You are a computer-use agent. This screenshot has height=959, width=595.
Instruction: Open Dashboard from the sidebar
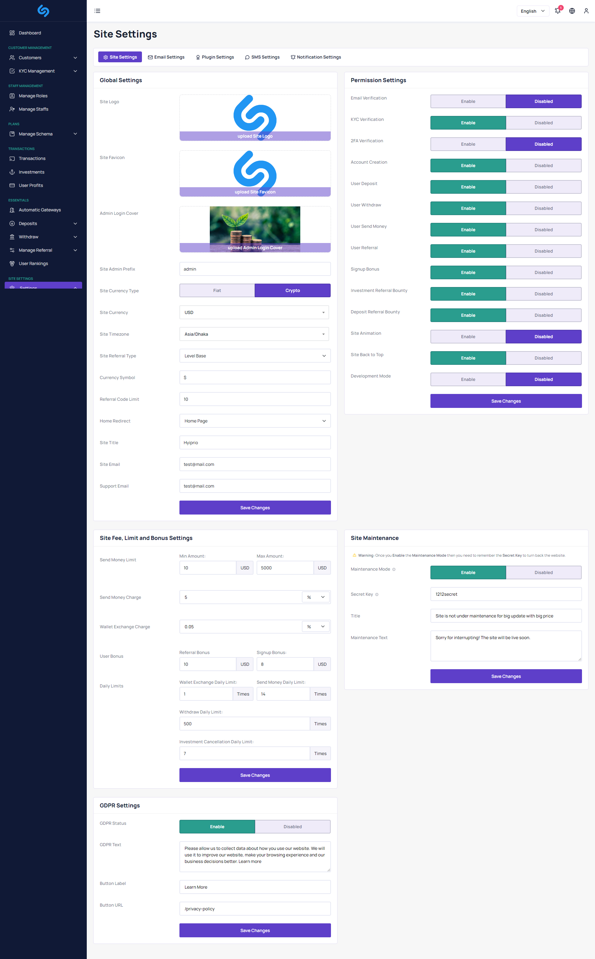point(29,33)
